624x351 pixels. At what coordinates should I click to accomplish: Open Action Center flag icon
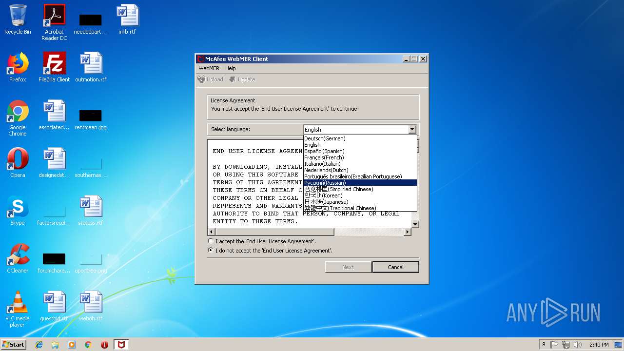tap(554, 345)
